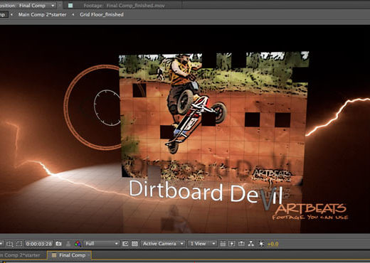This screenshot has width=370, height=263.
Task: Toggle the mask and shape path visibility
Action: click(19, 244)
